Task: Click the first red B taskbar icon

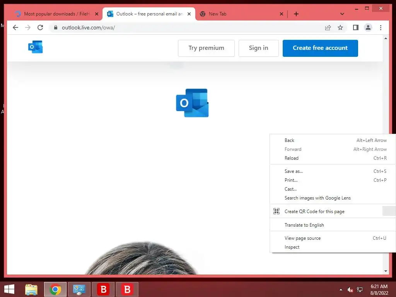Action: (x=103, y=289)
